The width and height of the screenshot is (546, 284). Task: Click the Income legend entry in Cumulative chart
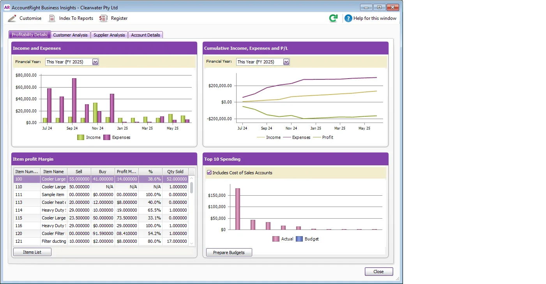pyautogui.click(x=269, y=137)
